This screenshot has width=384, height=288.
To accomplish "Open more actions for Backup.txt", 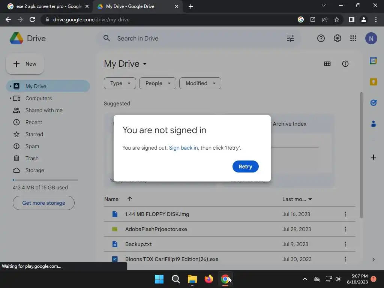I will (x=345, y=244).
